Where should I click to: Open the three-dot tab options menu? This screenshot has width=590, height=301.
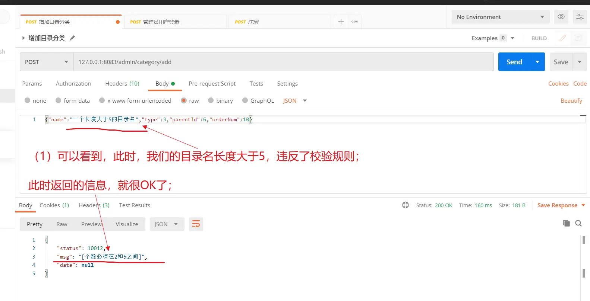click(355, 22)
